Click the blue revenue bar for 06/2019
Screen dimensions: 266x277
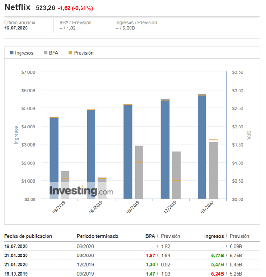pos(91,154)
